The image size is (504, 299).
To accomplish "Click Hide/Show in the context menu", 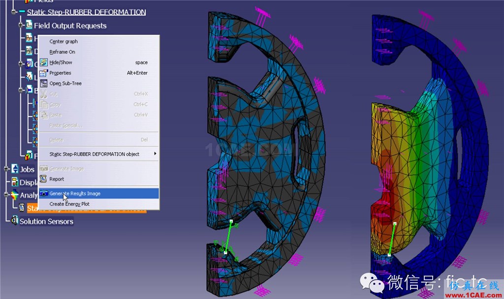I will coord(98,62).
